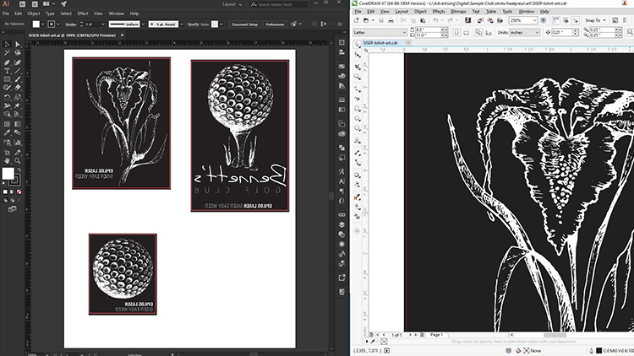Select the golf ball and tee artwork in Illustrator

[x=240, y=136]
